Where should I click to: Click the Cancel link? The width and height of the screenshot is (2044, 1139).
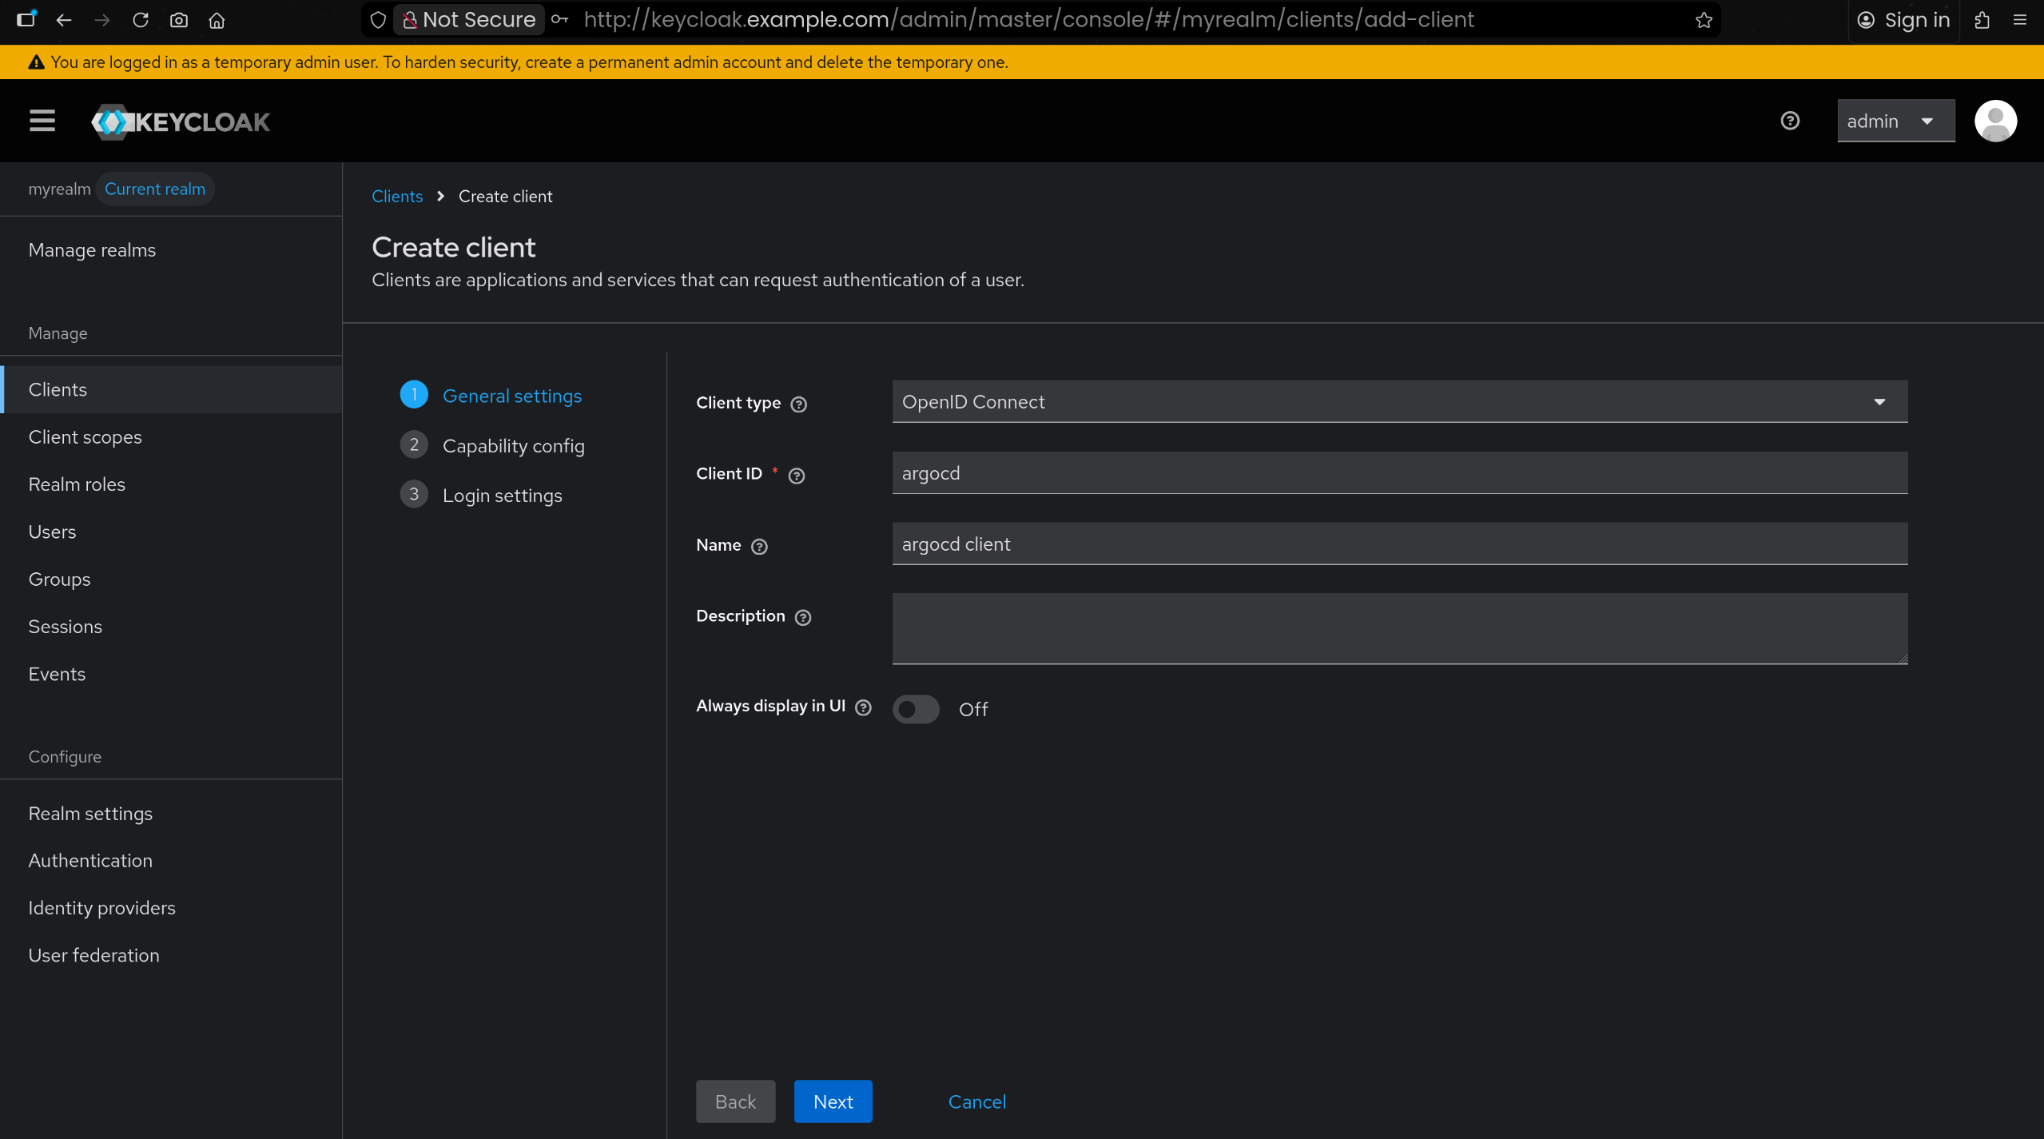click(x=976, y=1101)
